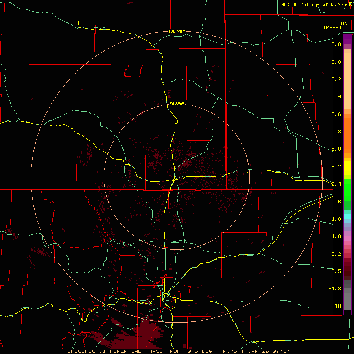Click the TH threshold label

pos(338,306)
